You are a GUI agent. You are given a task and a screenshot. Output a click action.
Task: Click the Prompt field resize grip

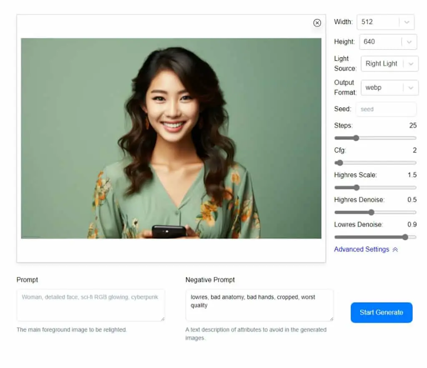[163, 319]
